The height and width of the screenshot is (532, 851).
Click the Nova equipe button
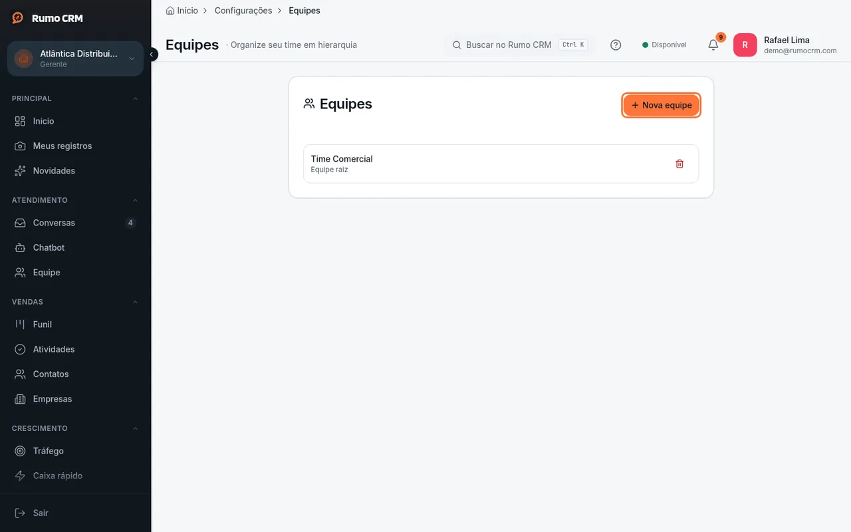pos(662,105)
